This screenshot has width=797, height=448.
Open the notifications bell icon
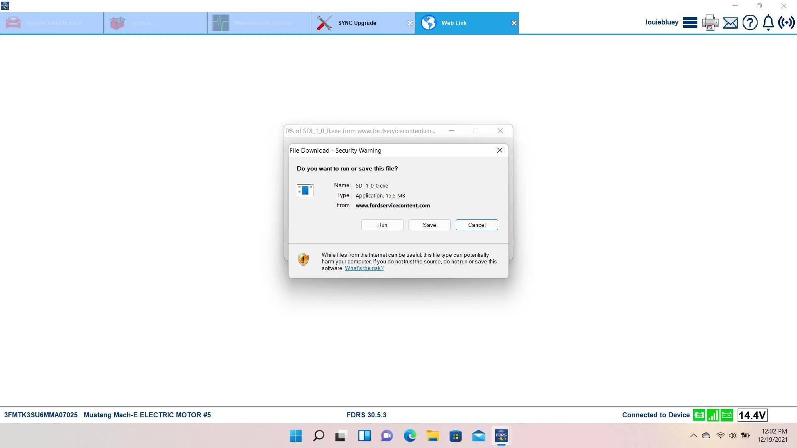click(768, 22)
